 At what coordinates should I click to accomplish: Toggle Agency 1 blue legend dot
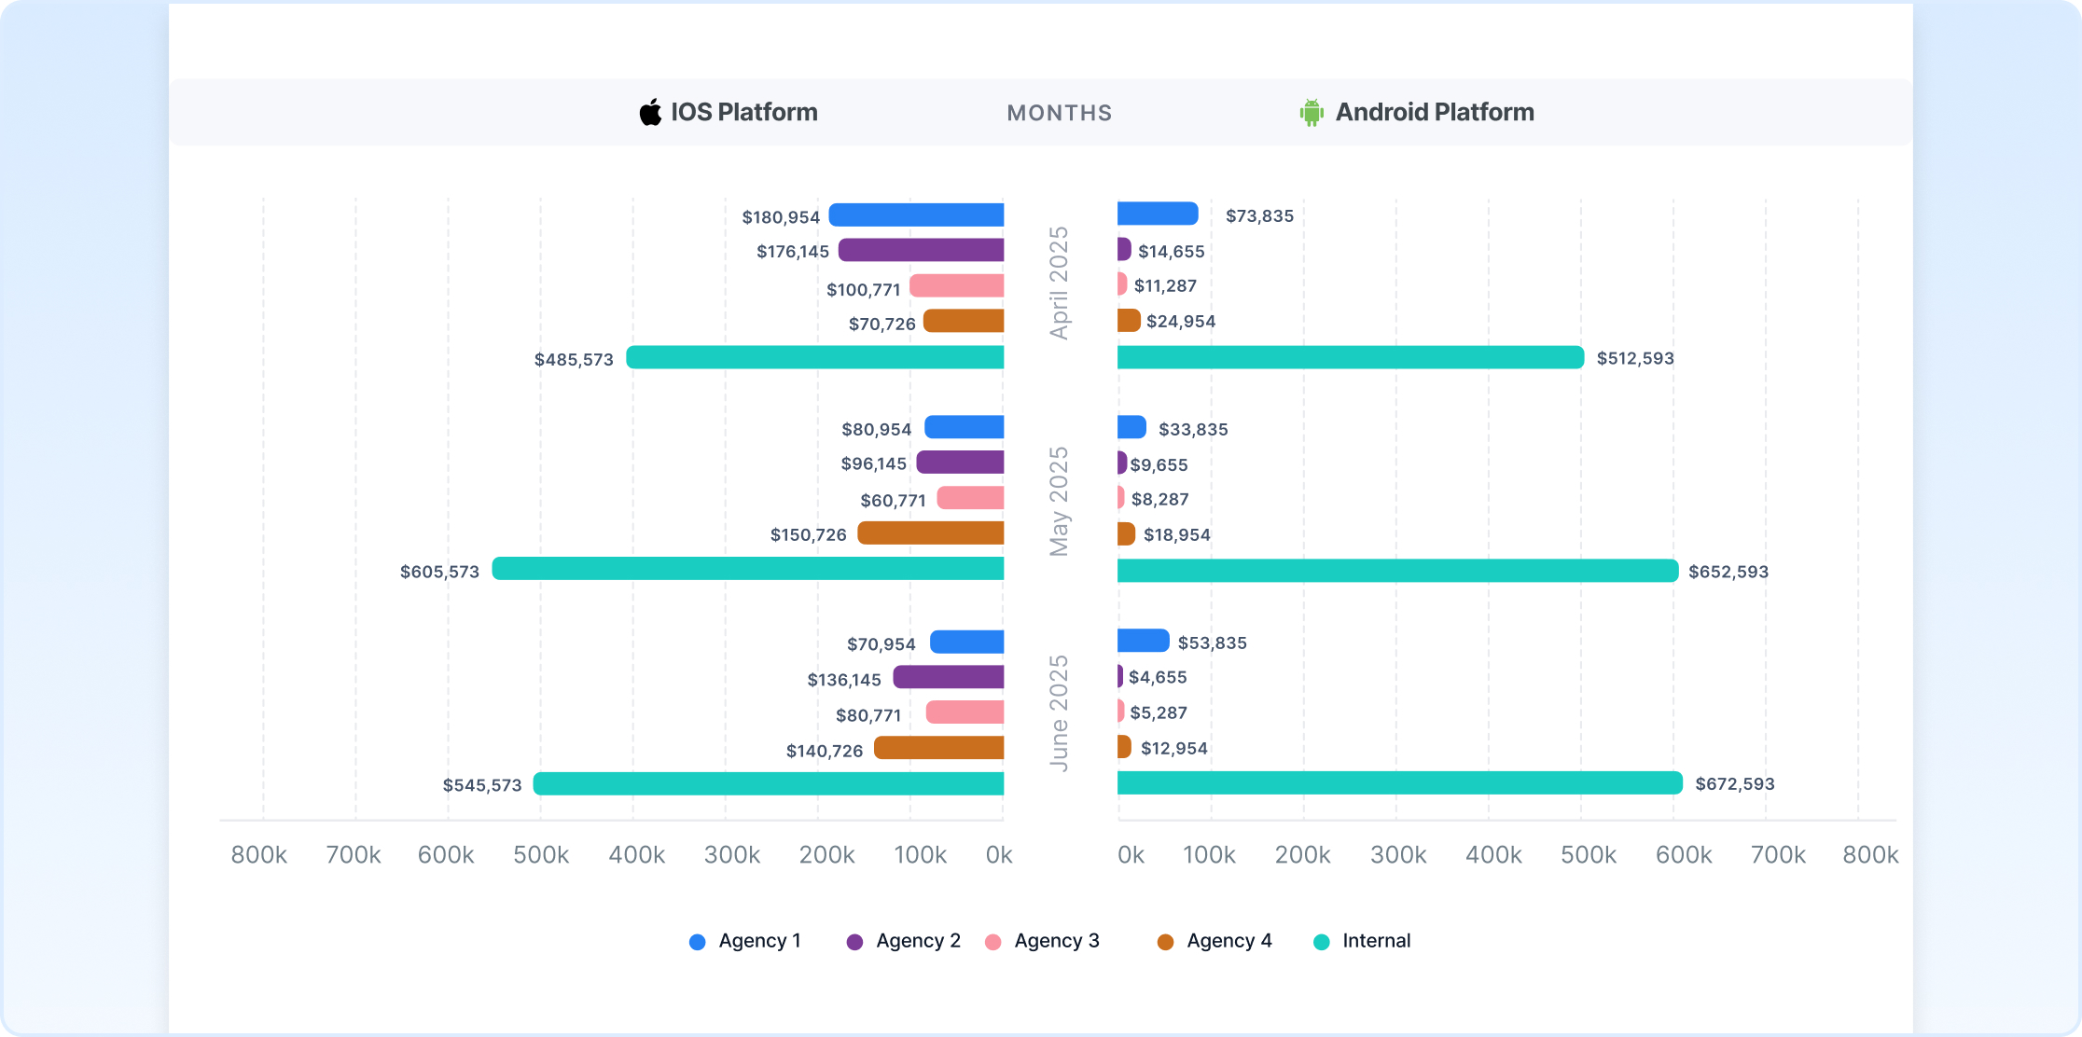(697, 942)
